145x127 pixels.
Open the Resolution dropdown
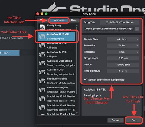(123, 46)
